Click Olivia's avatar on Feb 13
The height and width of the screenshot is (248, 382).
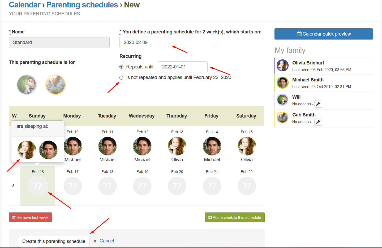click(x=177, y=146)
